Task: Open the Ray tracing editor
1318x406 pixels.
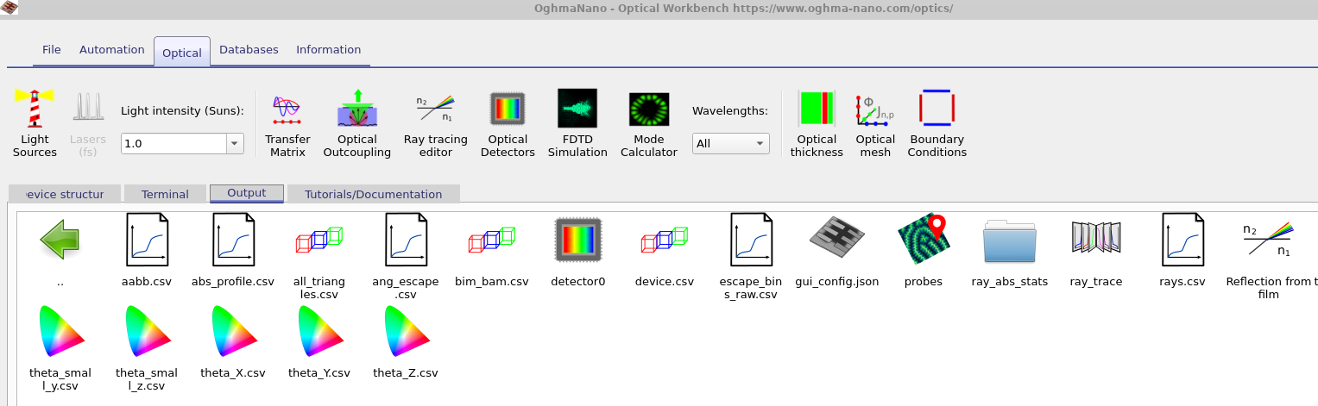Action: (x=436, y=123)
